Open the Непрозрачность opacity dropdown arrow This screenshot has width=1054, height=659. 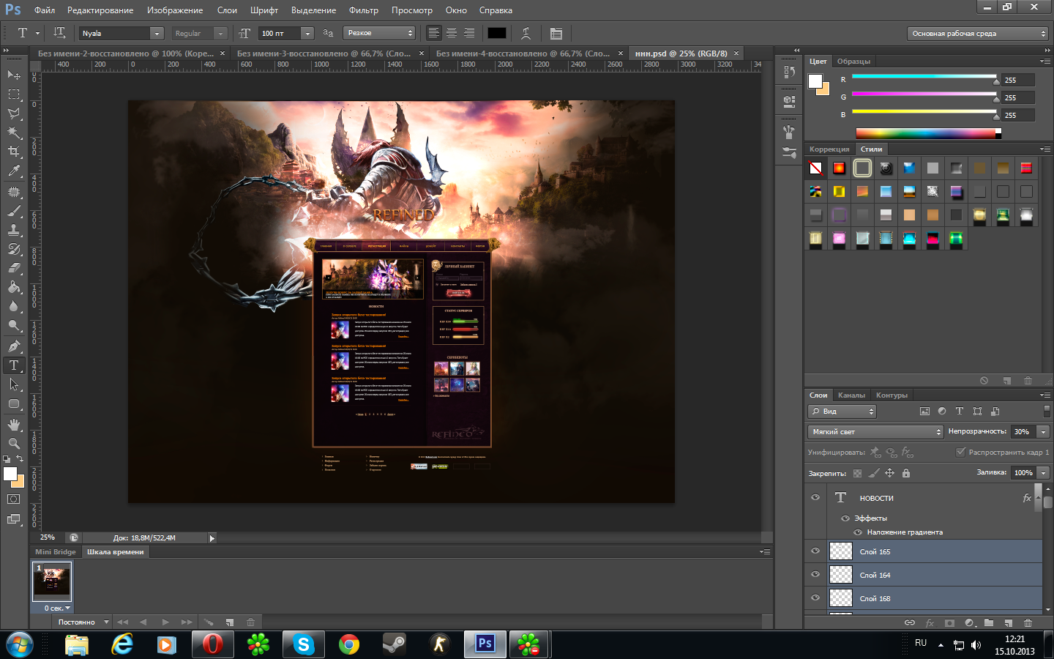pyautogui.click(x=1044, y=432)
